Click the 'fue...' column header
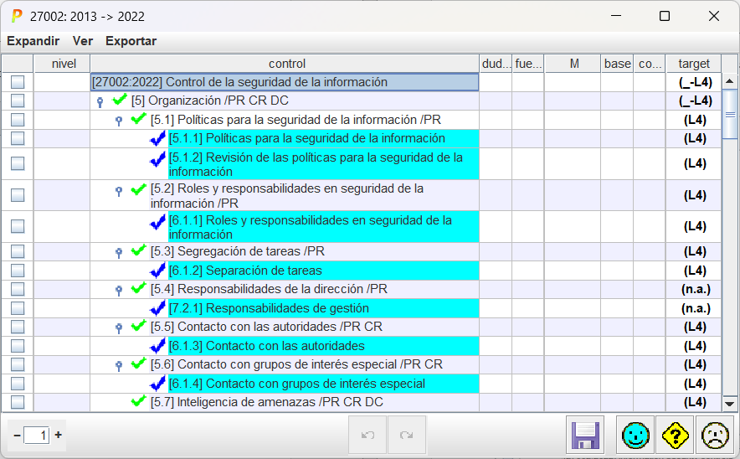 point(528,64)
